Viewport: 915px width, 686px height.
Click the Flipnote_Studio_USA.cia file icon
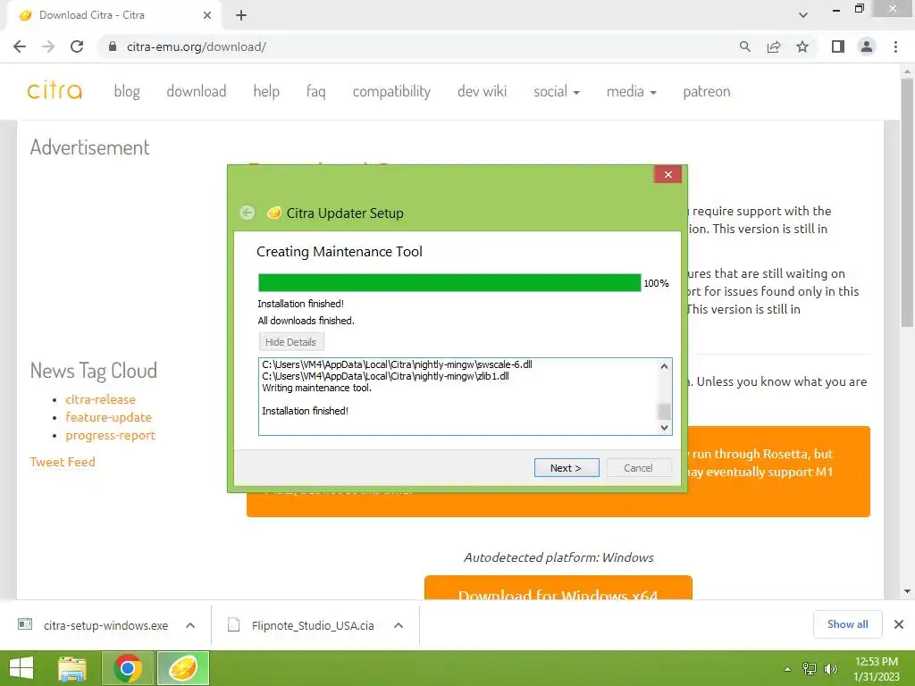(233, 625)
